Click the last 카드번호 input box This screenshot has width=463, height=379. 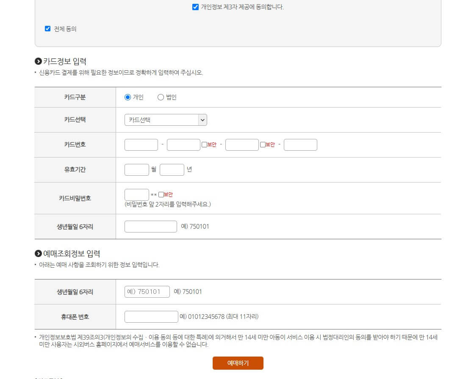(x=300, y=144)
